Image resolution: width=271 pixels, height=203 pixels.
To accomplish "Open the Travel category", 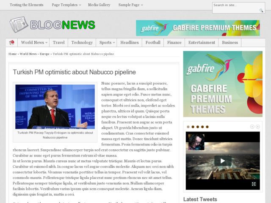I will [59, 42].
